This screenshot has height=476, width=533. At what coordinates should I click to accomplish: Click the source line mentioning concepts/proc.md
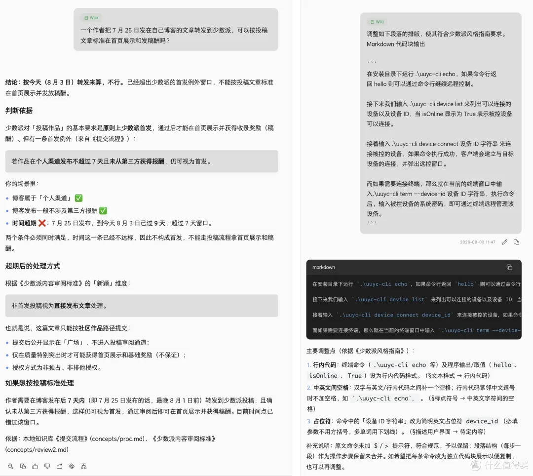[x=111, y=444]
